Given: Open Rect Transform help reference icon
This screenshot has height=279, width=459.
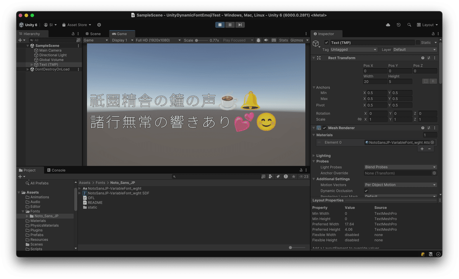Looking at the screenshot, I should point(423,58).
